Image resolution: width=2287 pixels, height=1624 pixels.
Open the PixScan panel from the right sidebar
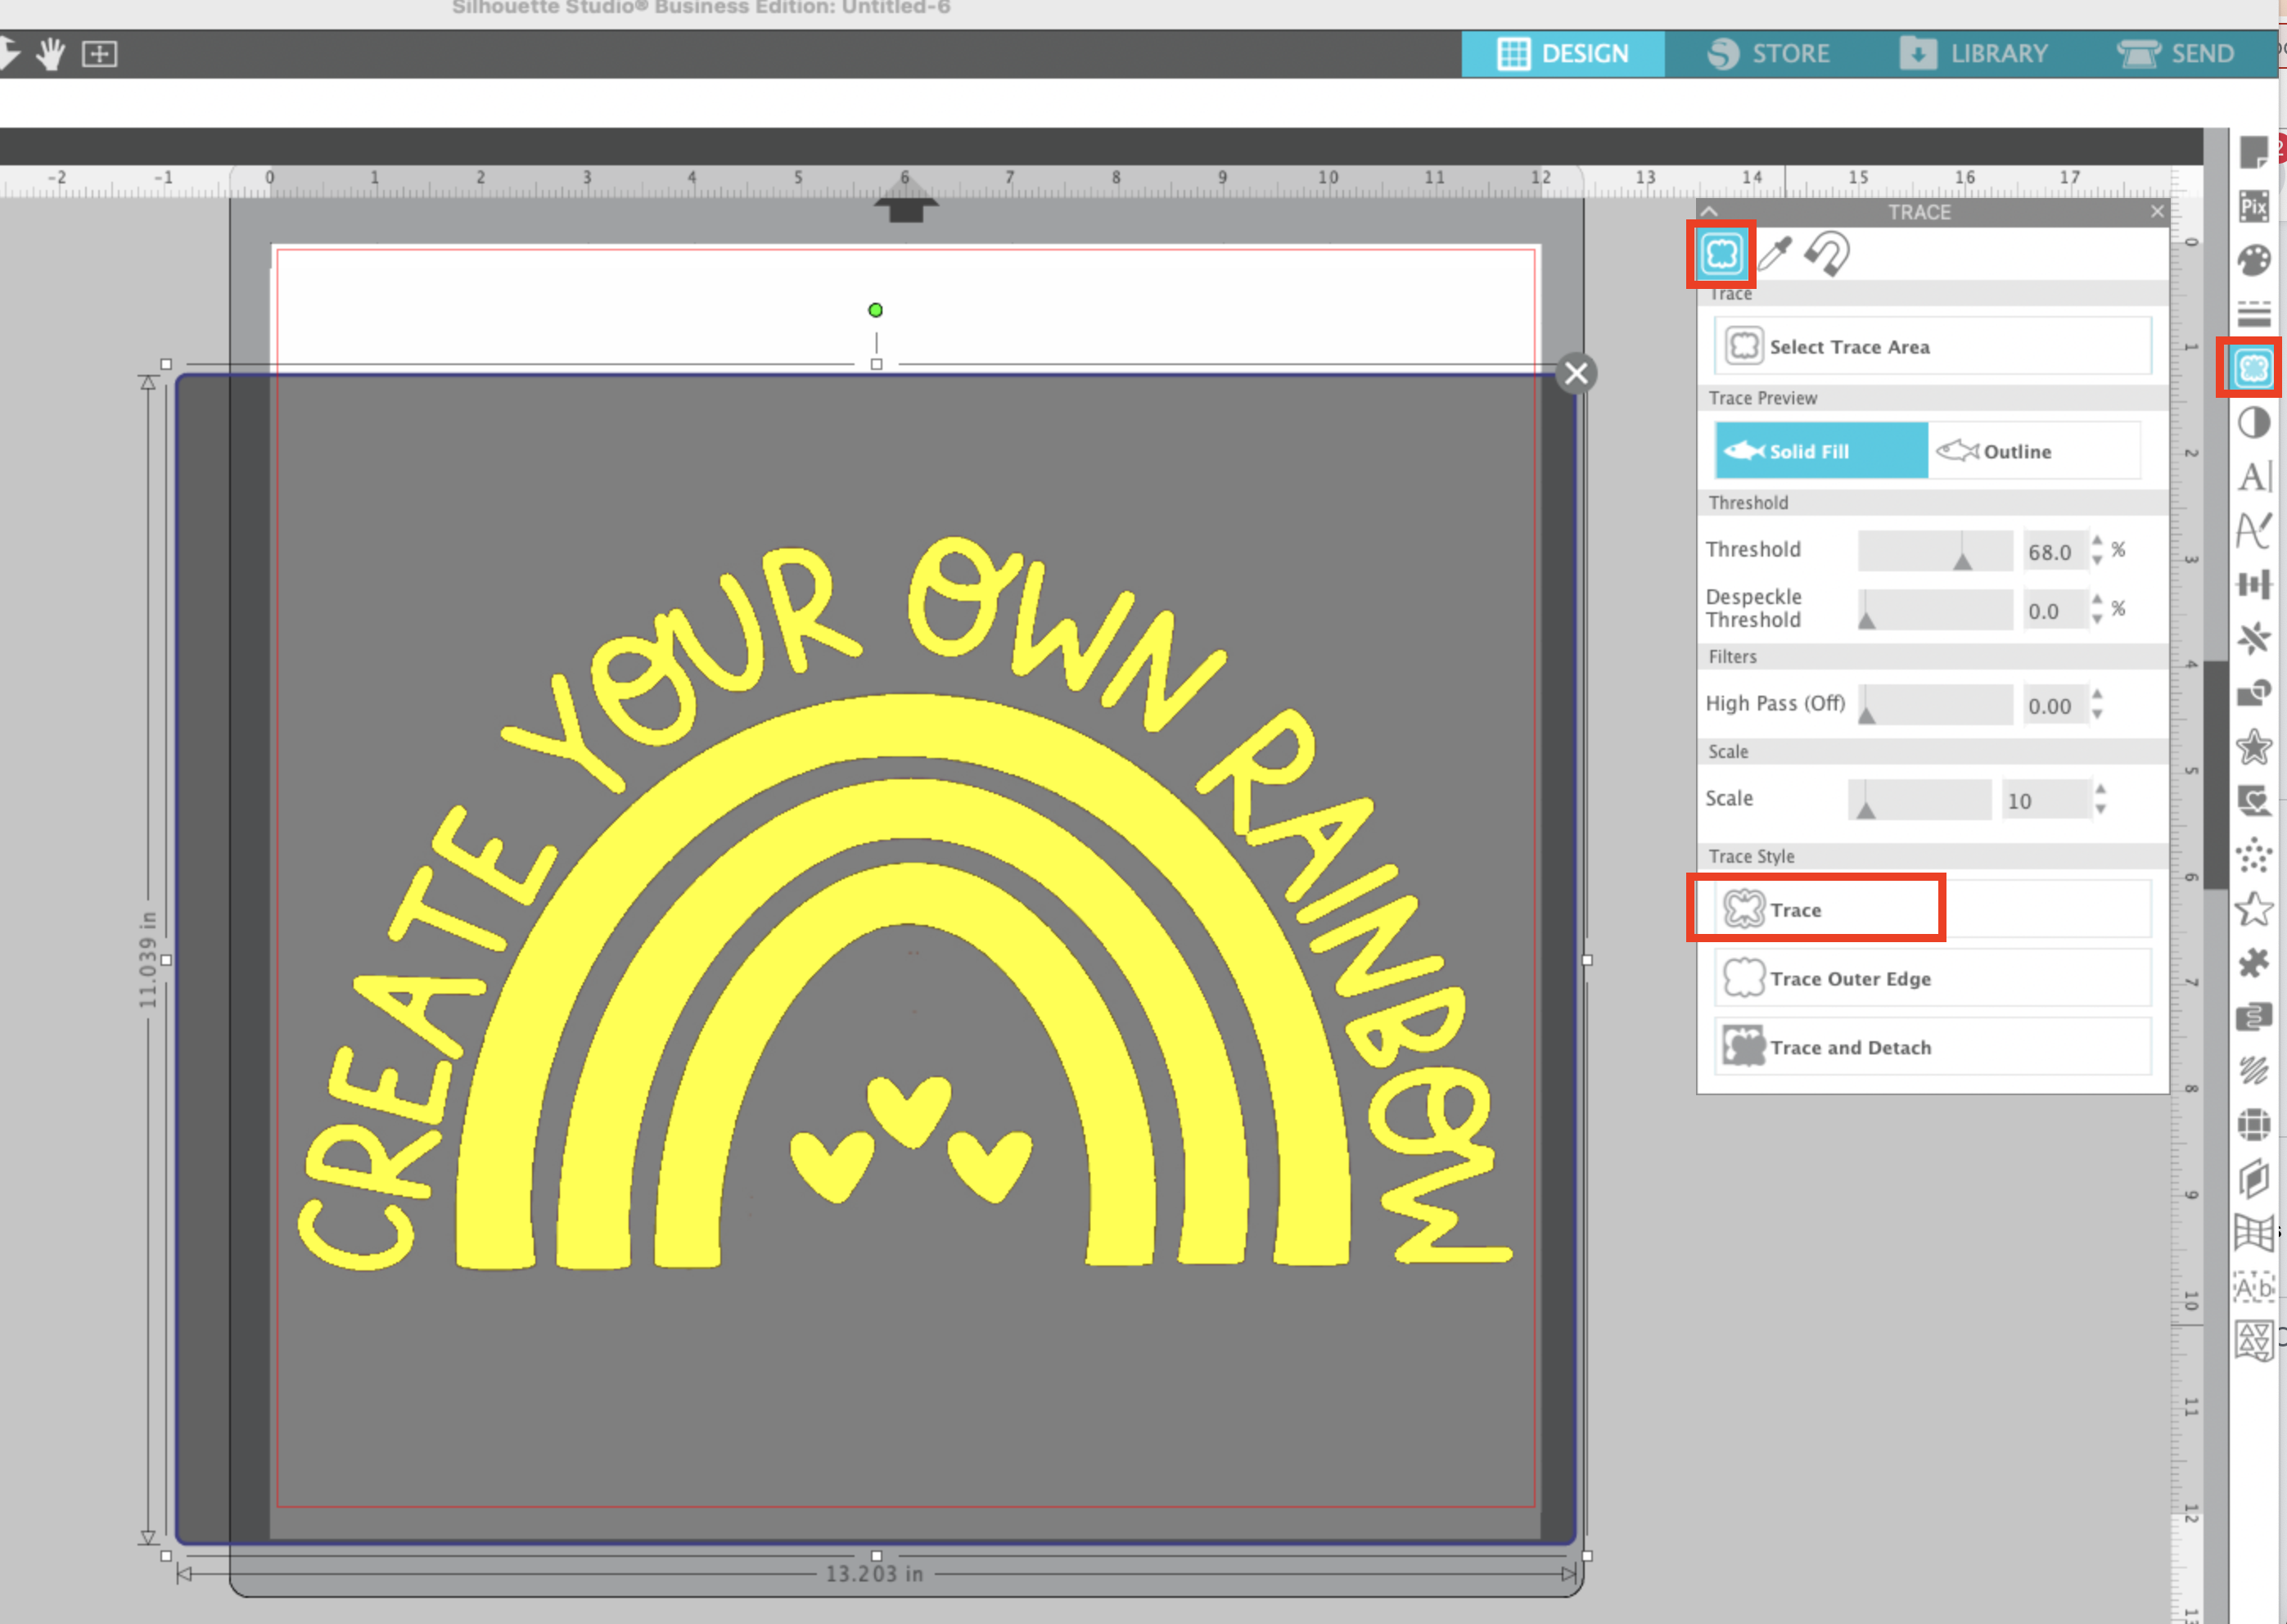(x=2255, y=207)
